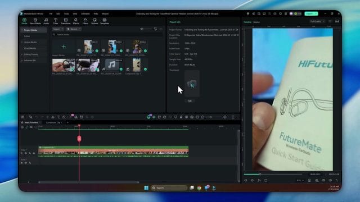
Task: Click the red playhead marker on timeline
Action: (x=79, y=139)
